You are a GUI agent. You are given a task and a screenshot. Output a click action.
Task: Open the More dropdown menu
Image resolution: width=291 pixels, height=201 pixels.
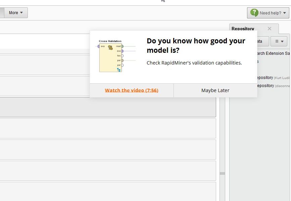coord(16,13)
